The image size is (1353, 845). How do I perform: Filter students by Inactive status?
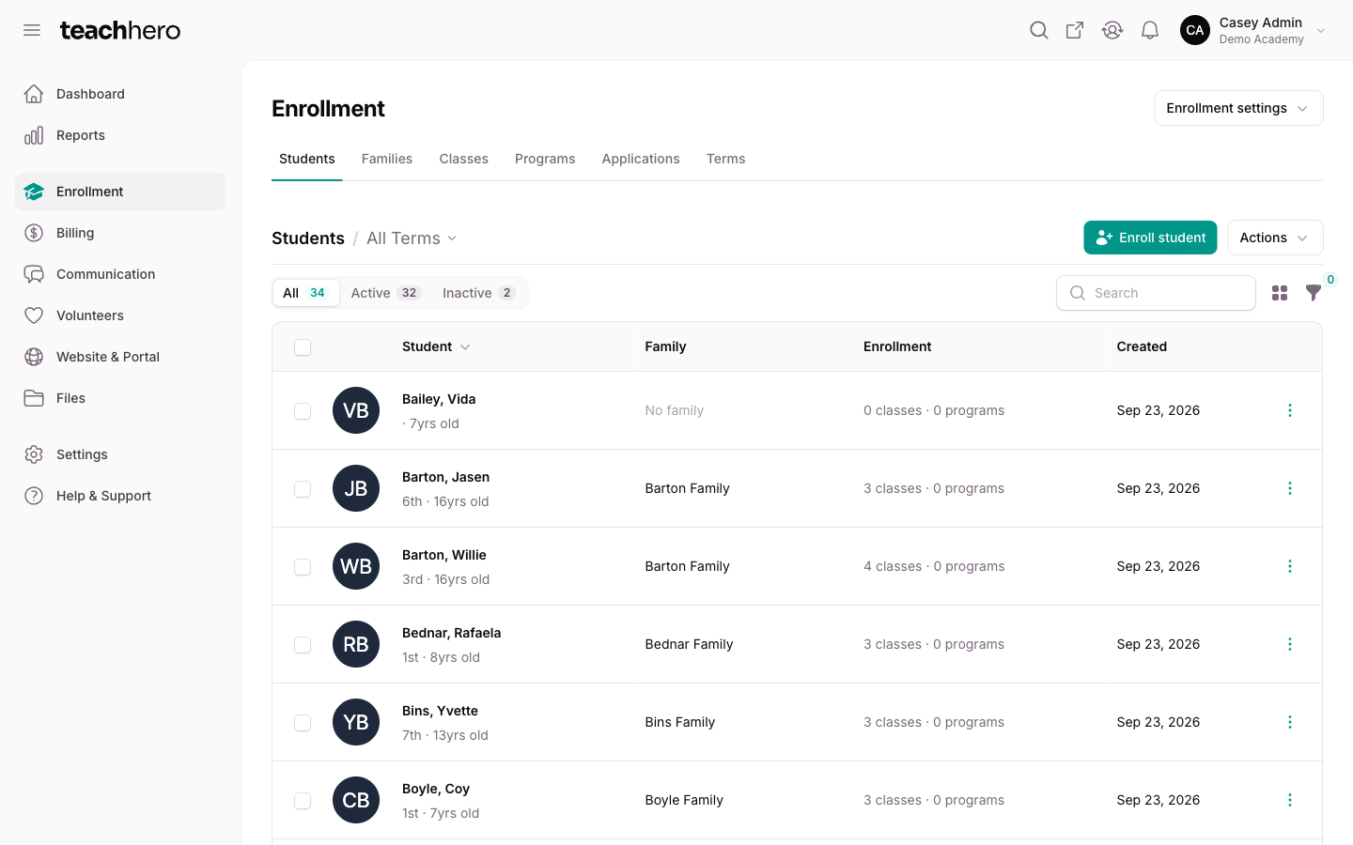pyautogui.click(x=479, y=293)
